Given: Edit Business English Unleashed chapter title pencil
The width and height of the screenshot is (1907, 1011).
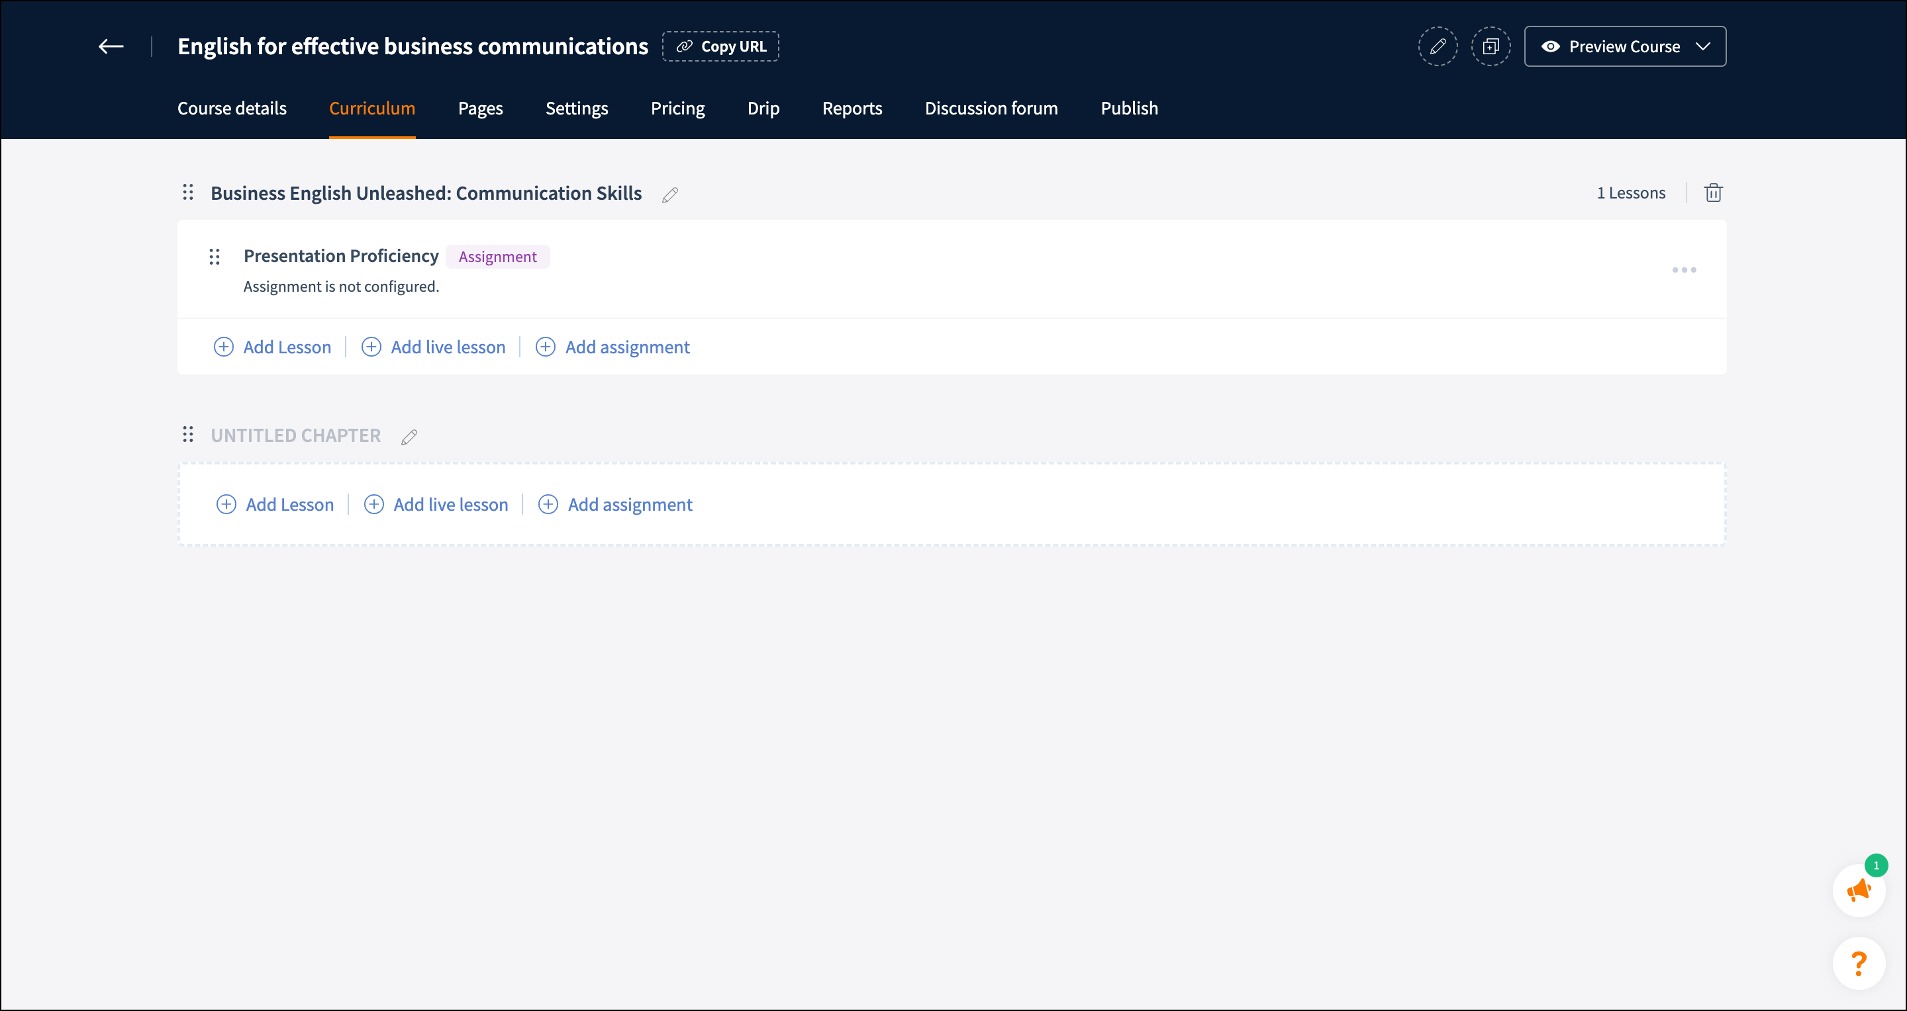Looking at the screenshot, I should (670, 195).
